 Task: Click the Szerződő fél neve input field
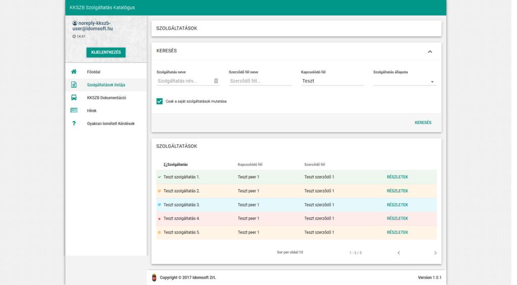(260, 81)
